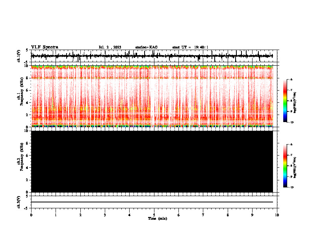Click time axis tick label '5'

154,215
